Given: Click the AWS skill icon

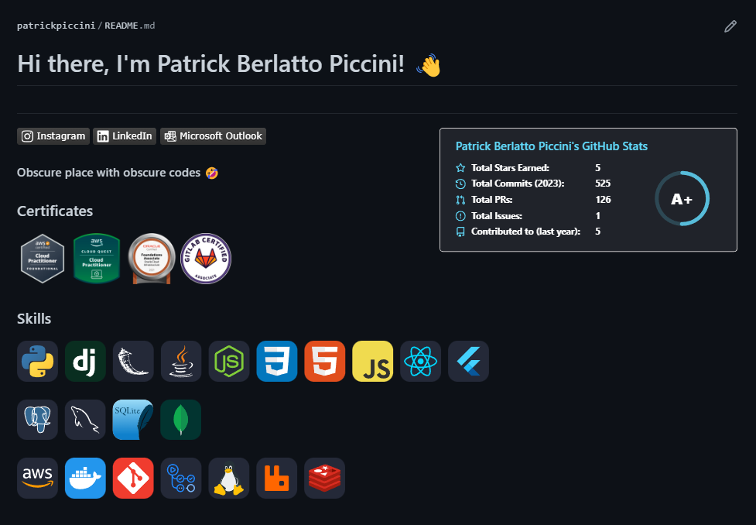Looking at the screenshot, I should click(38, 479).
